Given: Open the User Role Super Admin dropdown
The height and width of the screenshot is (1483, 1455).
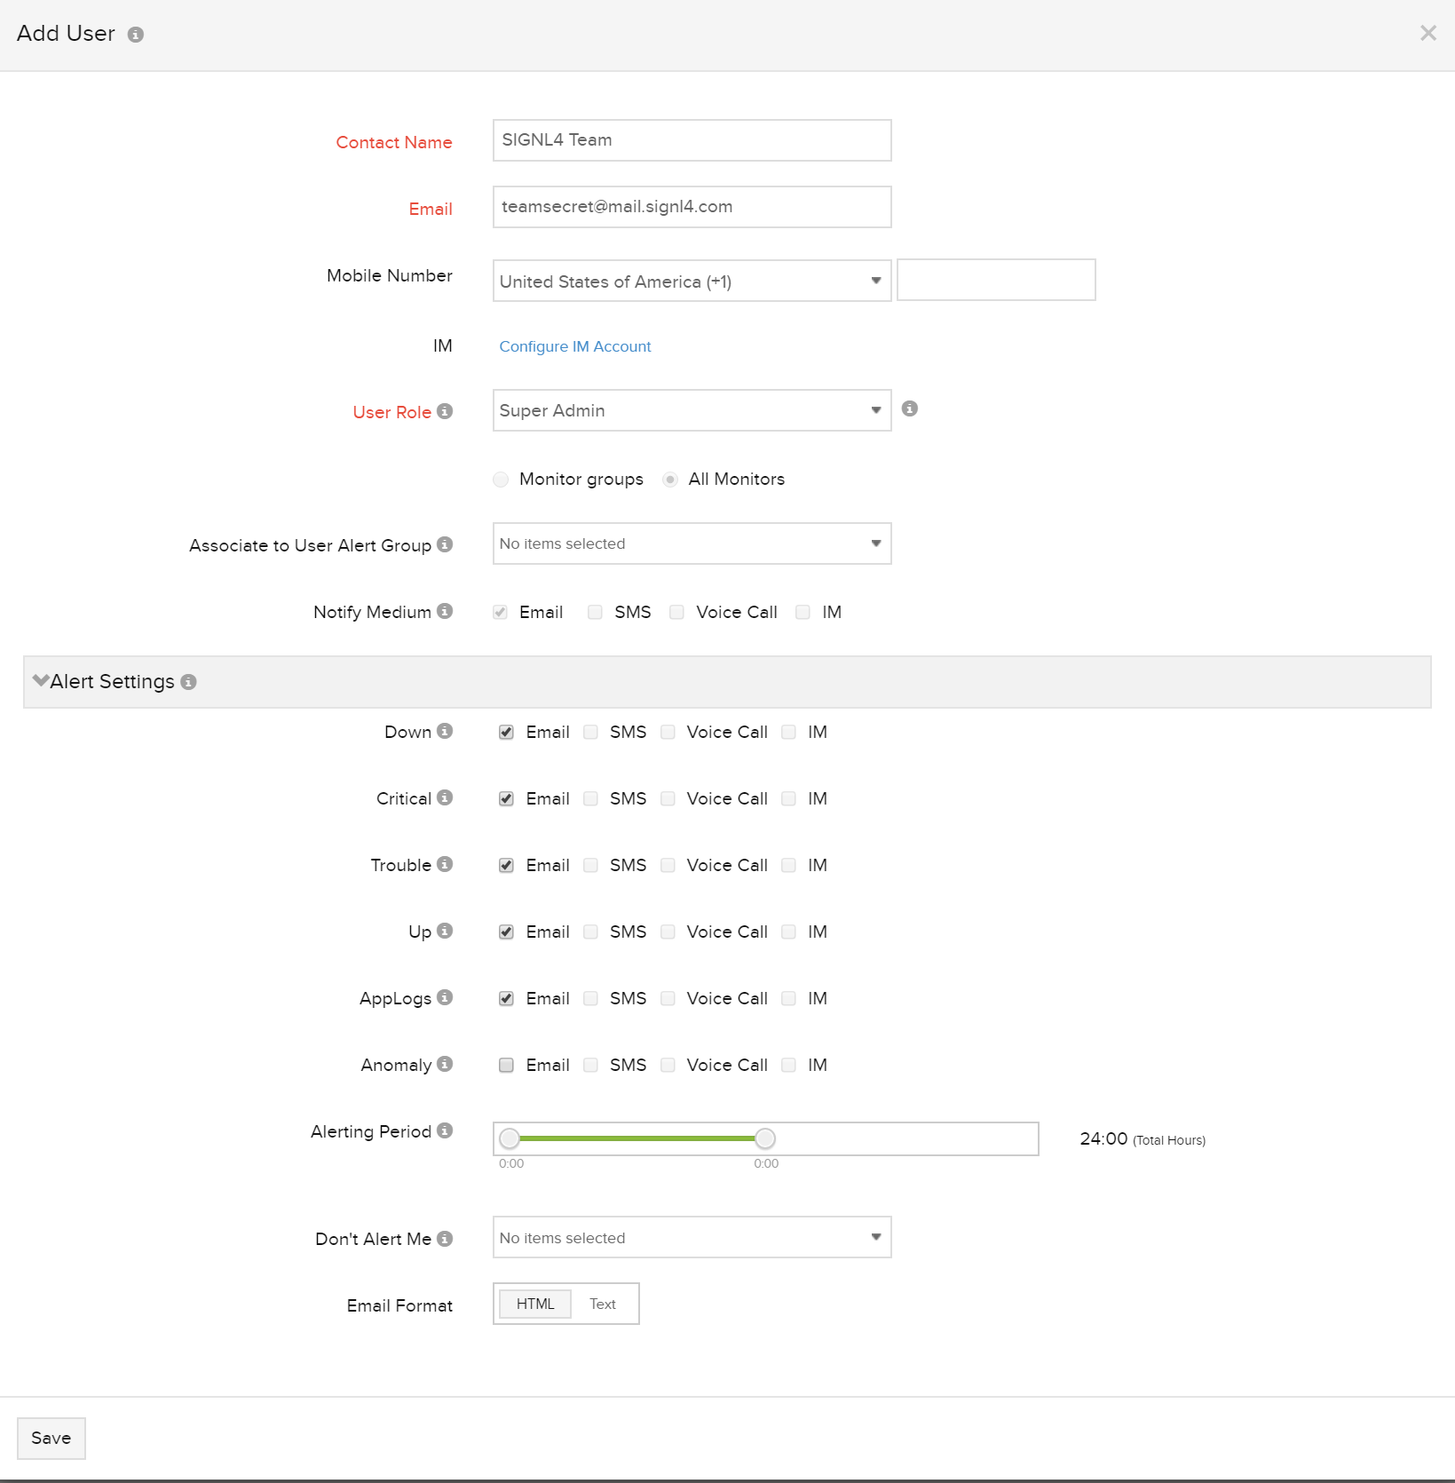Looking at the screenshot, I should (692, 410).
